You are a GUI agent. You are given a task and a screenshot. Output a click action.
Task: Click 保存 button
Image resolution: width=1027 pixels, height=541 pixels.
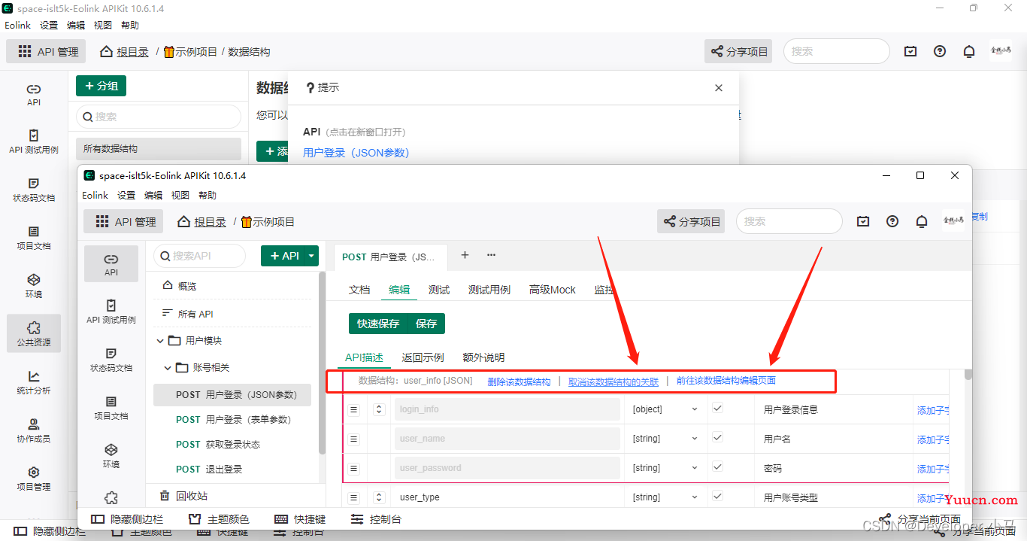pos(426,324)
